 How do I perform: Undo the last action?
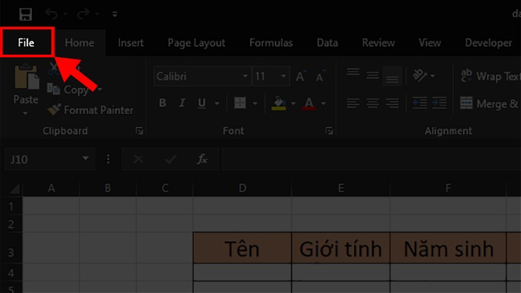[51, 14]
